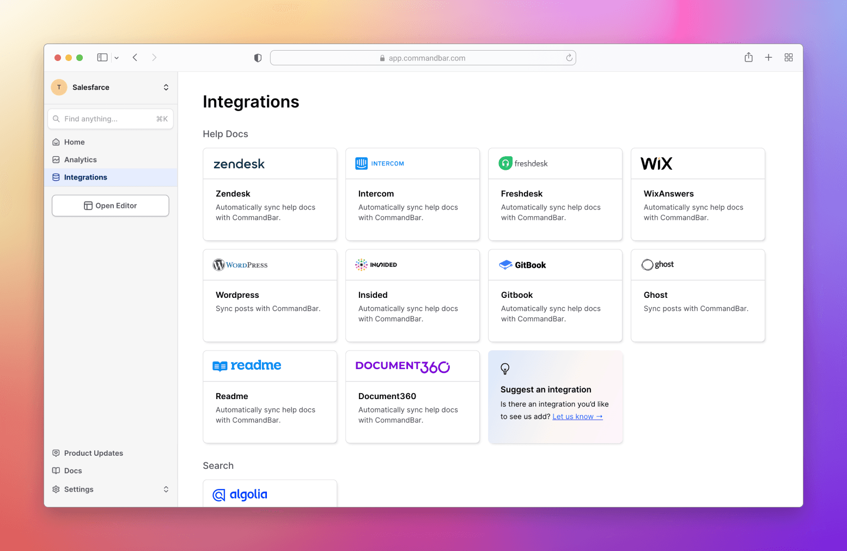Reload the page from address bar
This screenshot has height=551, width=847.
(x=569, y=58)
